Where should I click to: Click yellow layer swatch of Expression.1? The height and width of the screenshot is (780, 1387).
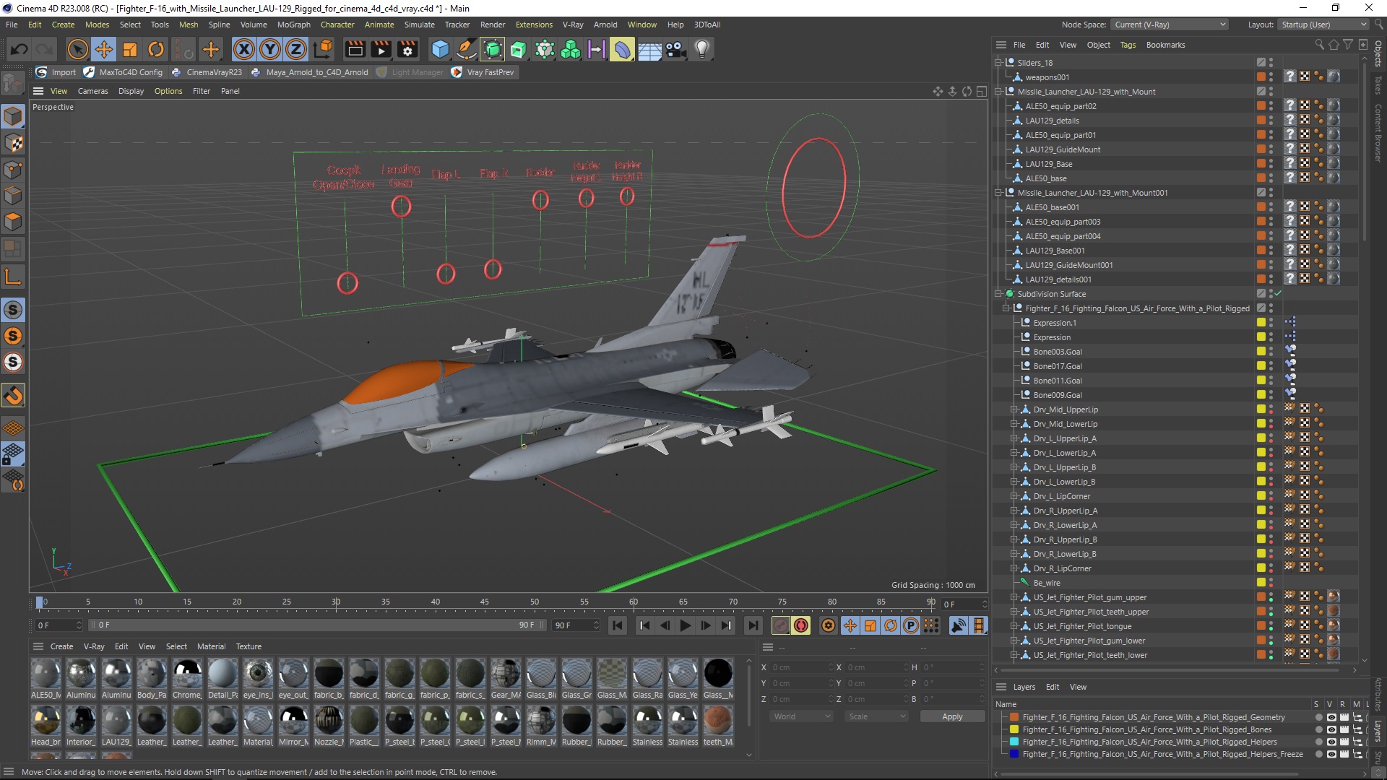(x=1261, y=323)
